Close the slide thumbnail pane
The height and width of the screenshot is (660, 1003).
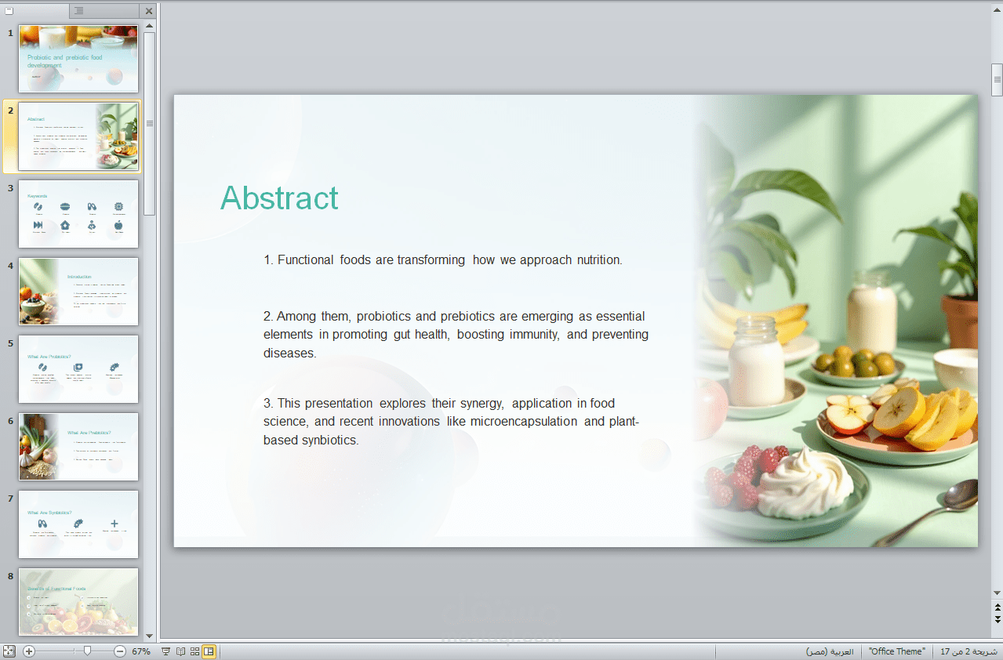tap(149, 10)
